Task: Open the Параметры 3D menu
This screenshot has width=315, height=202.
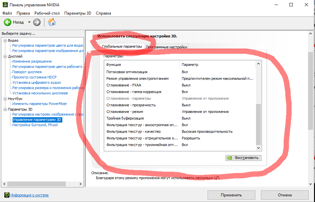Action: tap(78, 13)
